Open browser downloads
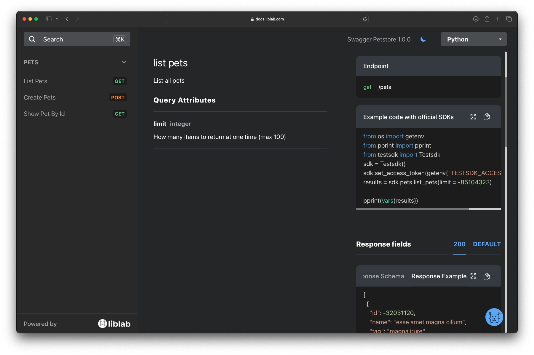 click(476, 19)
